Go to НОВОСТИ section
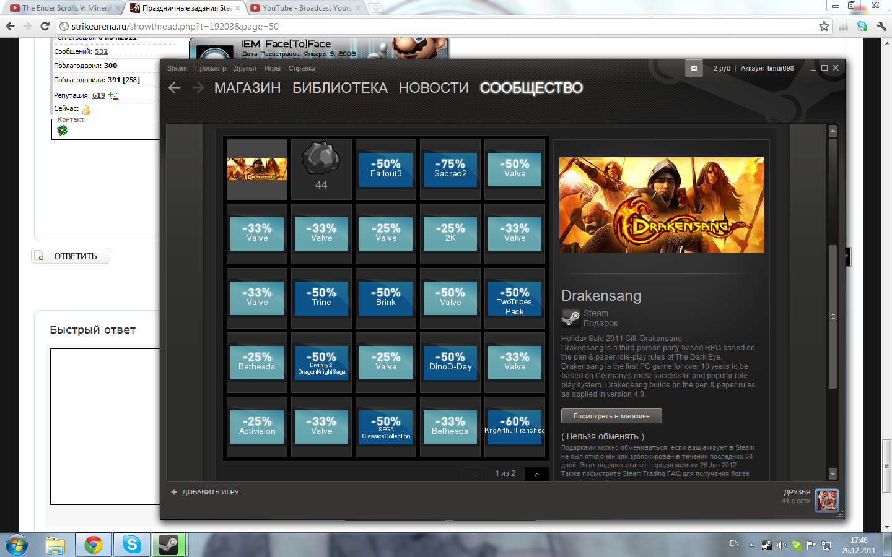Image resolution: width=892 pixels, height=557 pixels. pyautogui.click(x=434, y=88)
